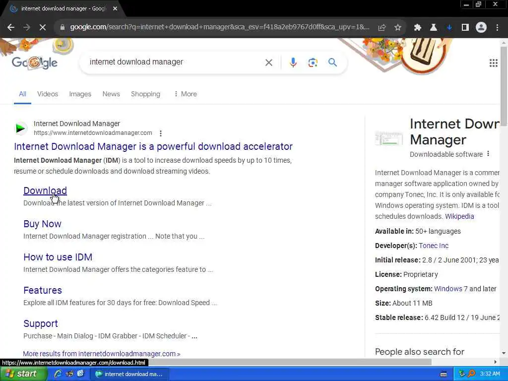Click the 3:32 AM system clock
Viewport: 508px width, 381px height.
(x=490, y=374)
